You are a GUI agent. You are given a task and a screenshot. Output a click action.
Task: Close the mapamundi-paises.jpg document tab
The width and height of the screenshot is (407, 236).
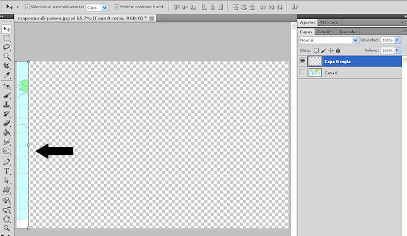point(151,18)
